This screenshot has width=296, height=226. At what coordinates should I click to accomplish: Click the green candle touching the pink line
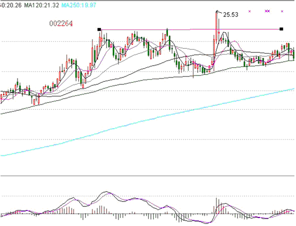tap(167, 32)
